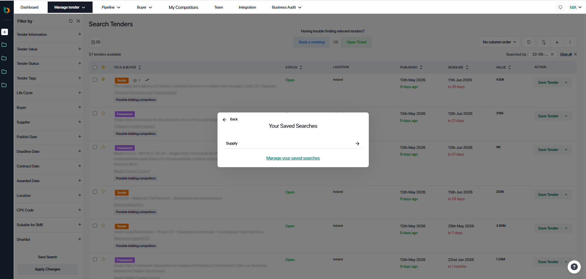Open the notifications bell

click(560, 7)
